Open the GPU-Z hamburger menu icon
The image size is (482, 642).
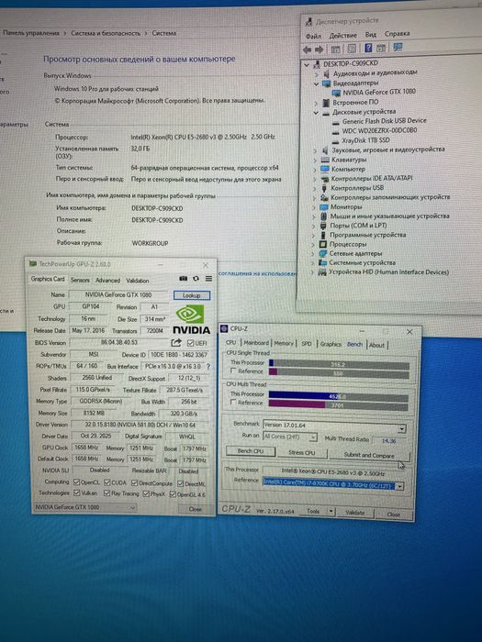tap(208, 279)
